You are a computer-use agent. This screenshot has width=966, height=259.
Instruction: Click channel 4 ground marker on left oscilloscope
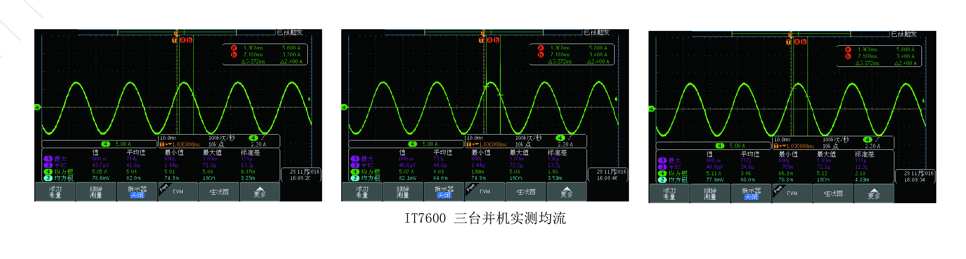pyautogui.click(x=37, y=107)
